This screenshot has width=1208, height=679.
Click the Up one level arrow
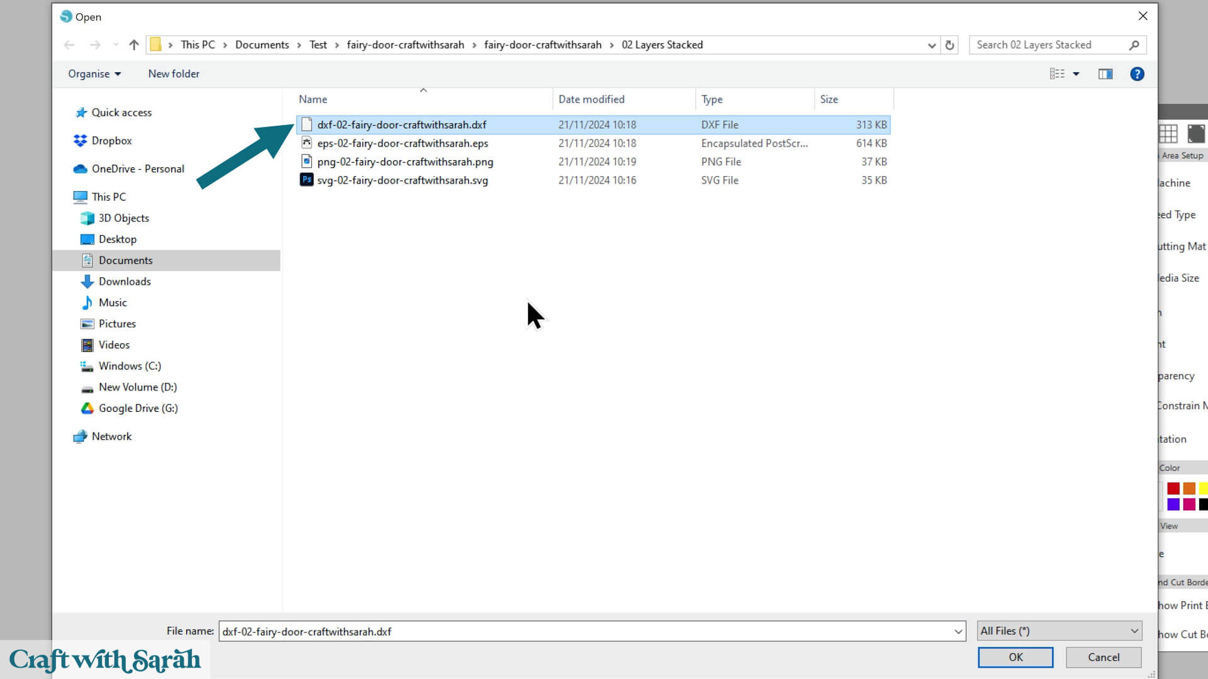tap(133, 45)
